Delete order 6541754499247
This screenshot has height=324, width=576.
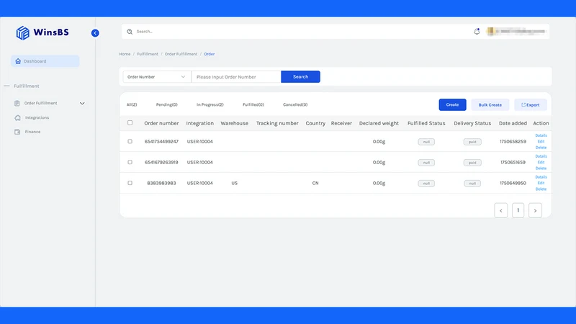pyautogui.click(x=541, y=148)
